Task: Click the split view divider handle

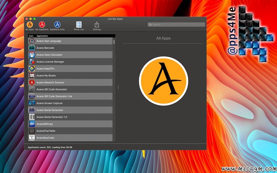Action: 118,88
